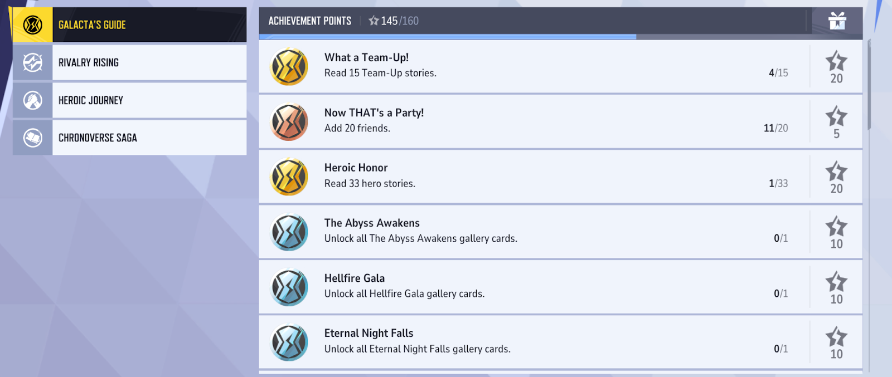Select the What a Team-Up! achievement row
Image resolution: width=892 pixels, height=377 pixels.
(x=560, y=66)
